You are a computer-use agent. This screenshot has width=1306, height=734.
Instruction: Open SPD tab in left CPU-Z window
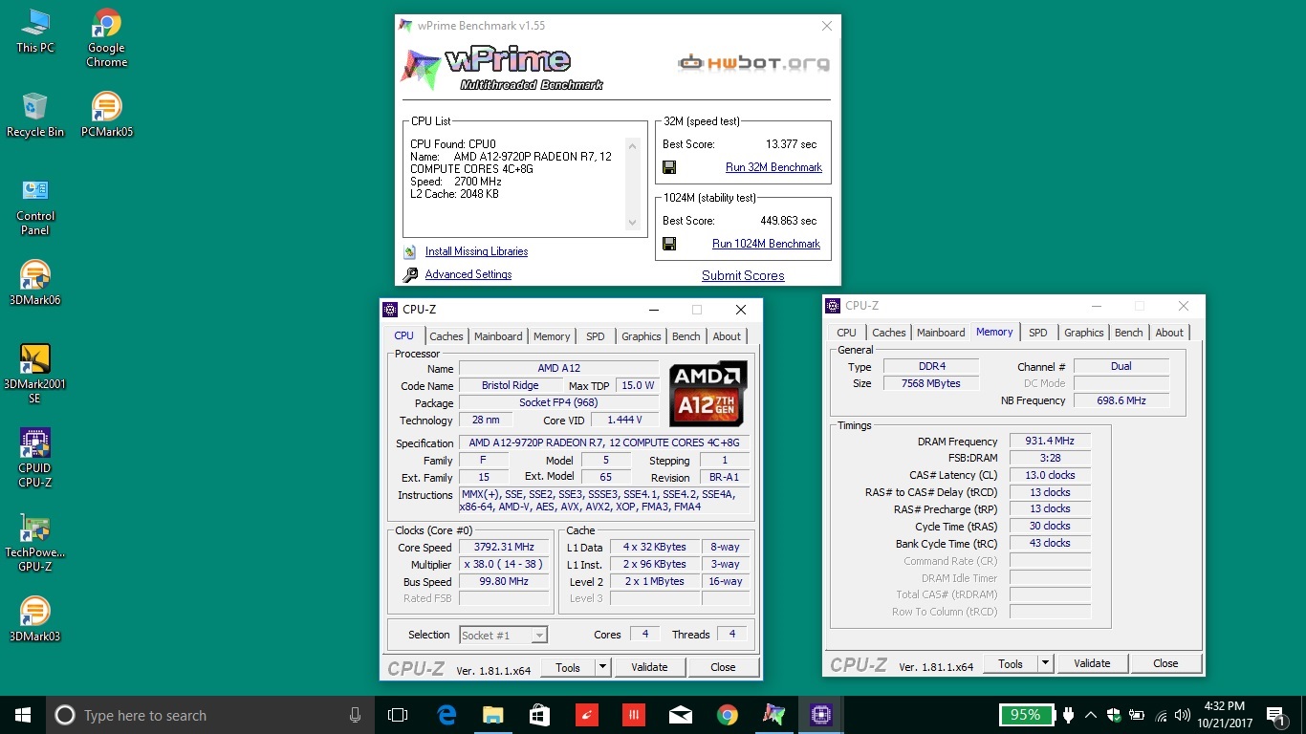tap(596, 336)
